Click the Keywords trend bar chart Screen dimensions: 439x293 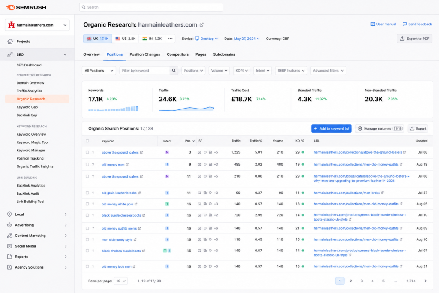coord(113,109)
